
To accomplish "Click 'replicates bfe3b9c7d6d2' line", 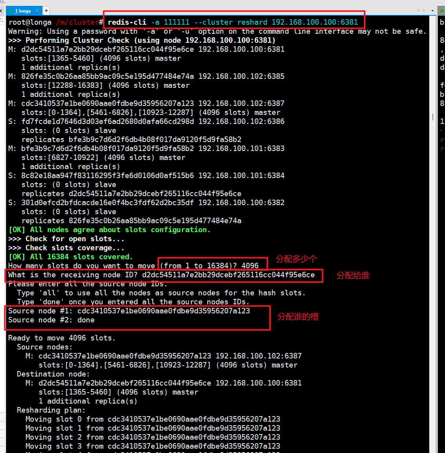I will (131, 140).
